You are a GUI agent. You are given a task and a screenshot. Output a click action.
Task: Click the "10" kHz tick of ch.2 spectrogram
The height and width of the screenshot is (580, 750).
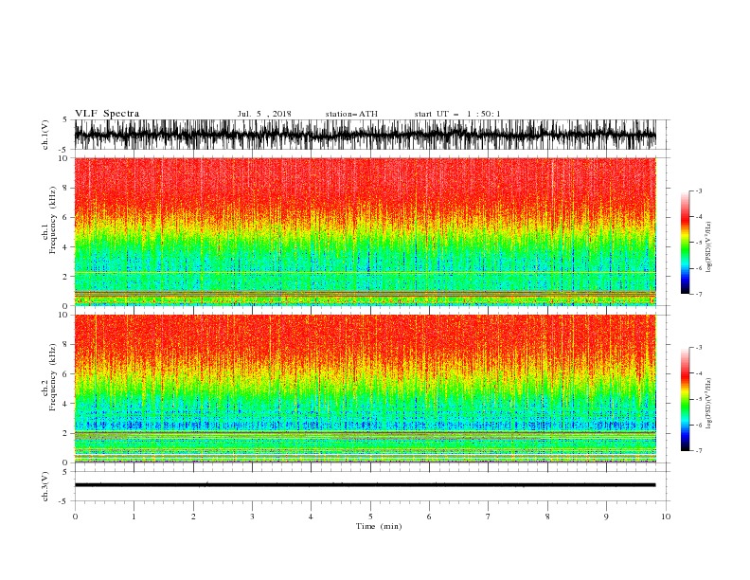click(64, 316)
